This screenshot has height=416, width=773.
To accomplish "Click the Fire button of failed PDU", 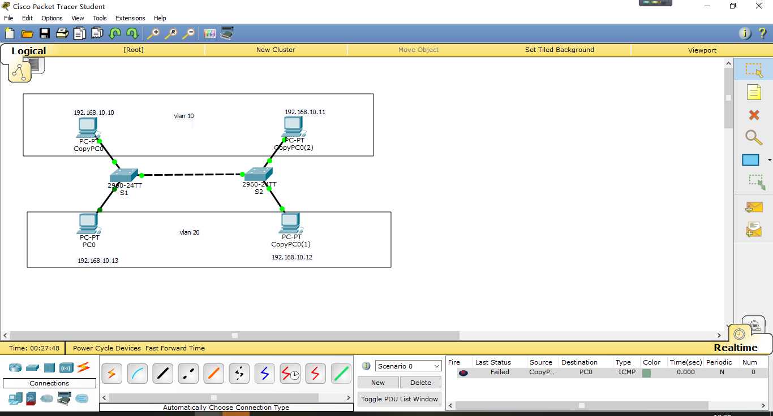I will click(x=463, y=372).
